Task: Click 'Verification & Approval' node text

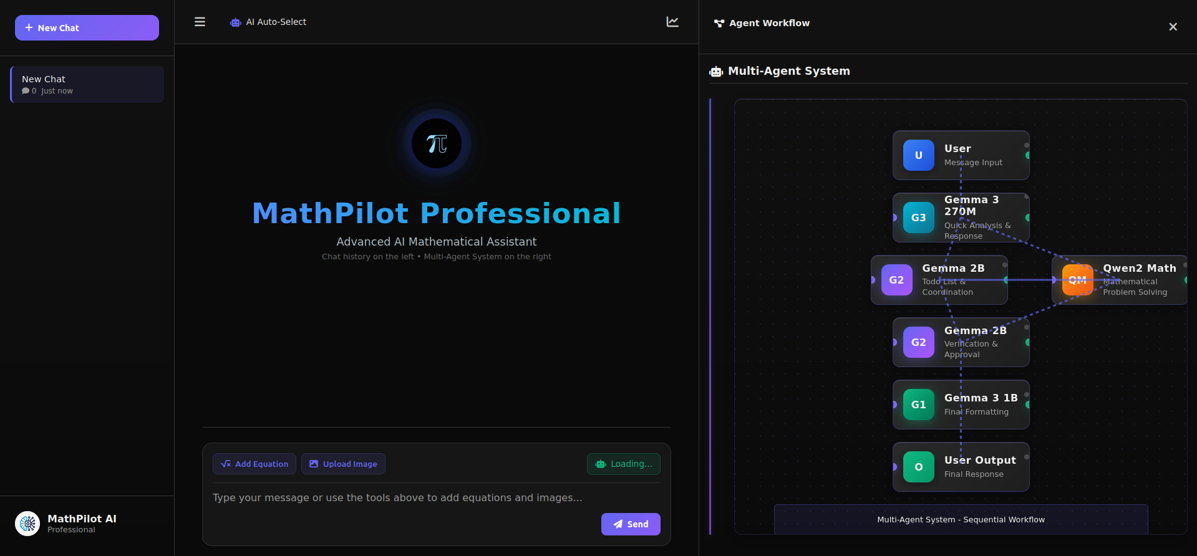Action: [971, 349]
